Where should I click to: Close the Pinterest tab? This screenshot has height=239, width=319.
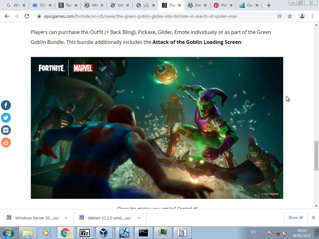click(231, 5)
